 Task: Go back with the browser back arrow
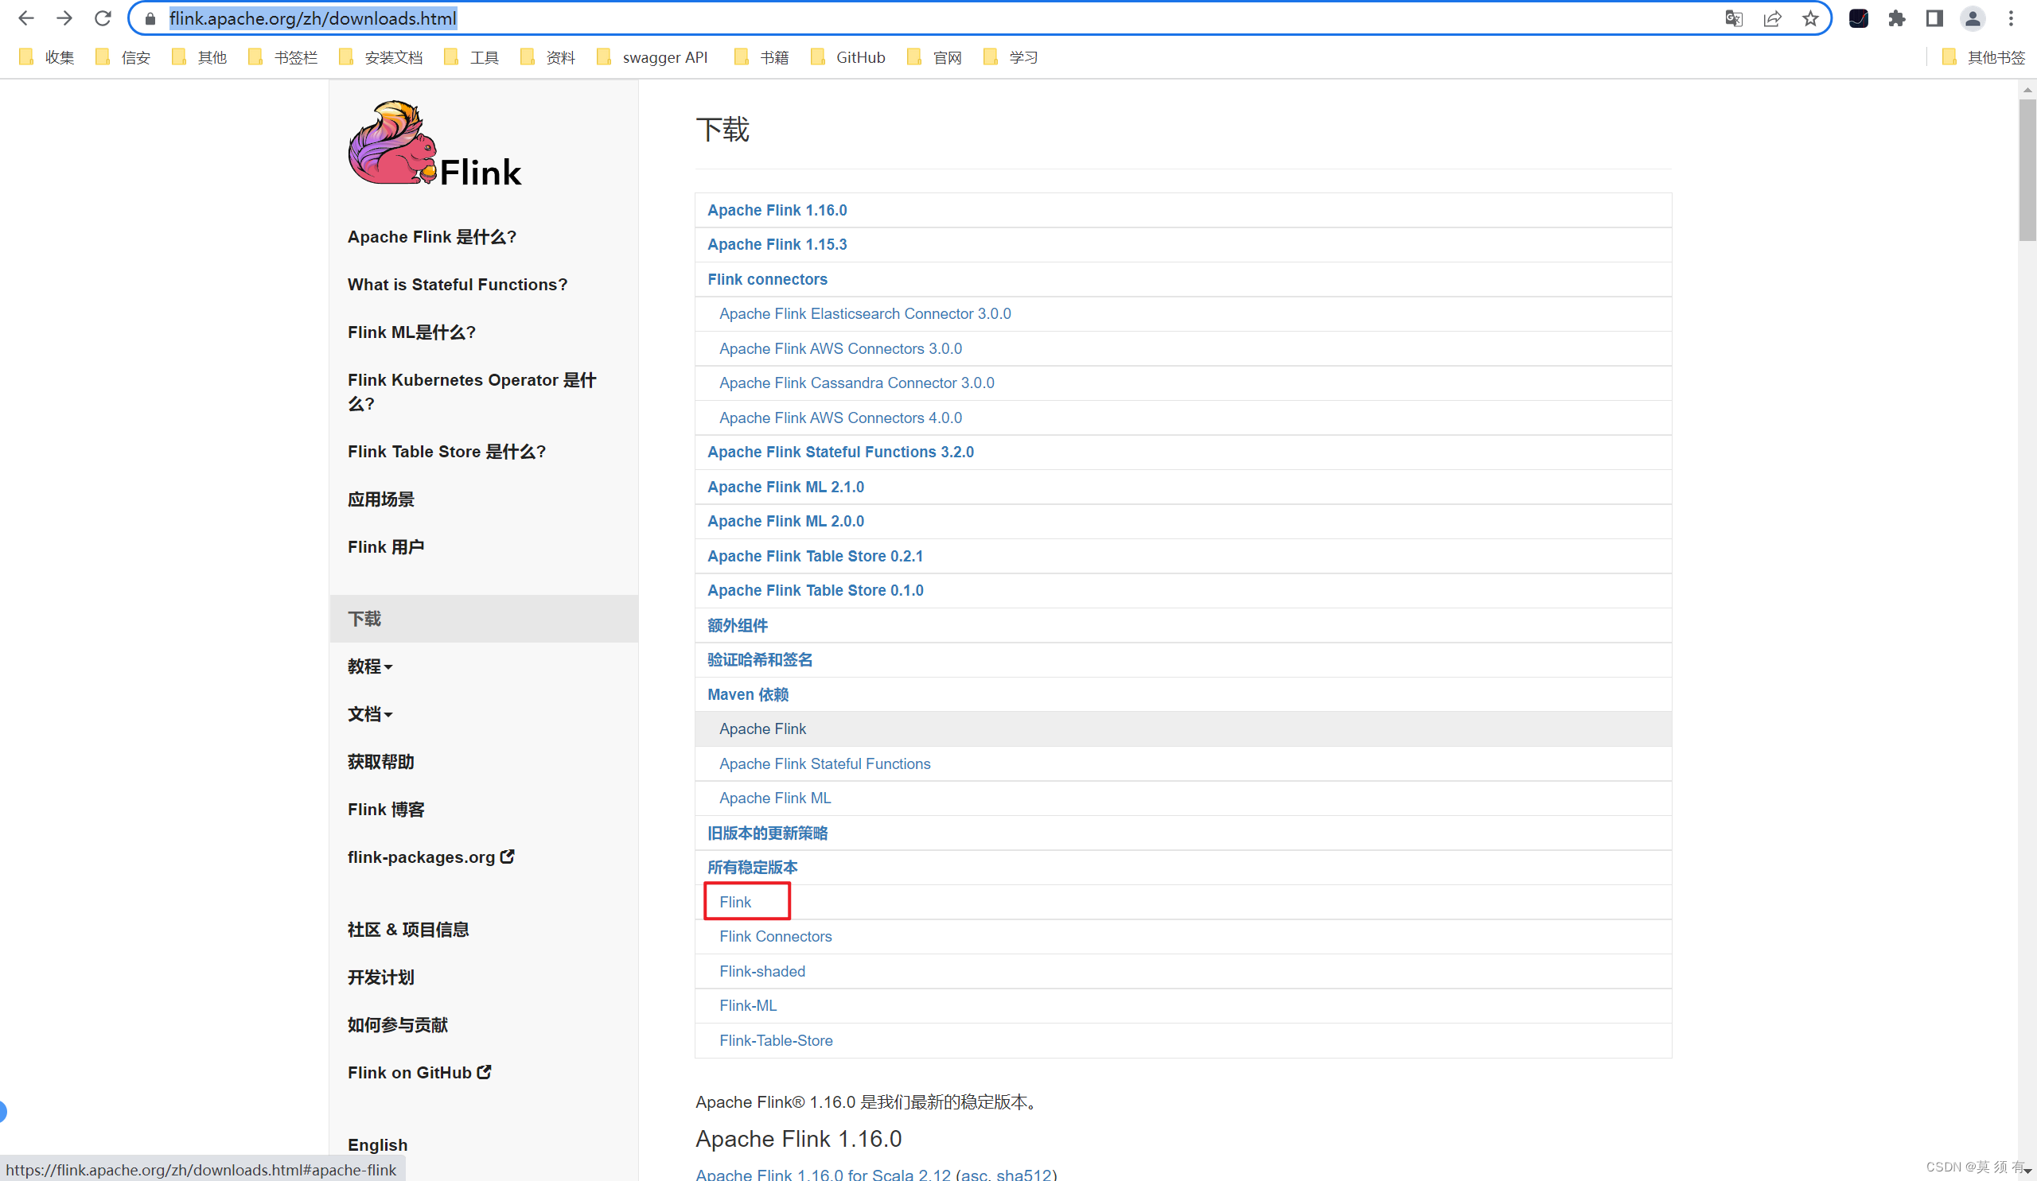click(26, 17)
